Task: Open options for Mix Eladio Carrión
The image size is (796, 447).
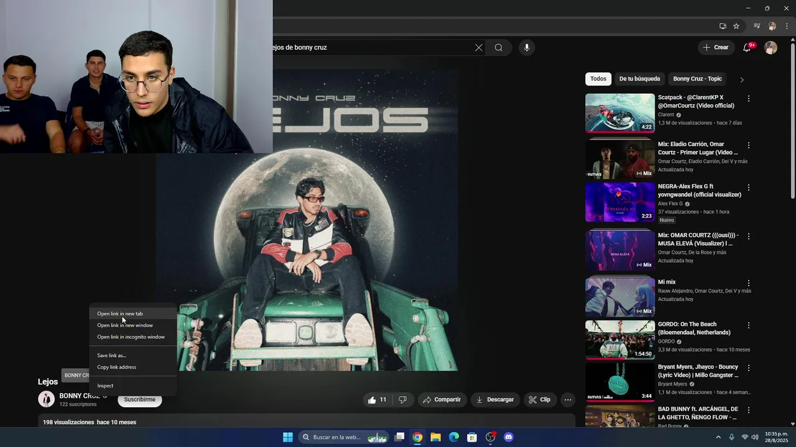Action: (x=749, y=145)
